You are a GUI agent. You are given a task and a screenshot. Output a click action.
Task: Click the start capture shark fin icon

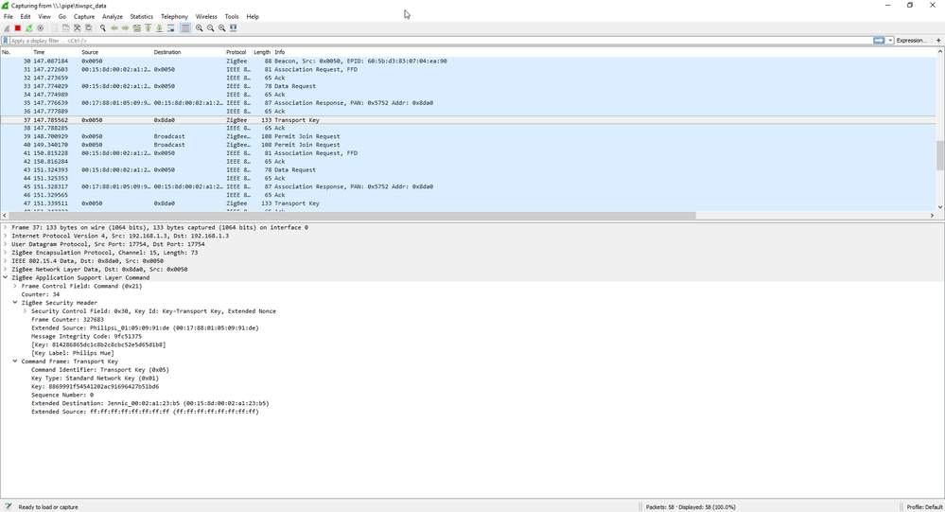click(7, 28)
